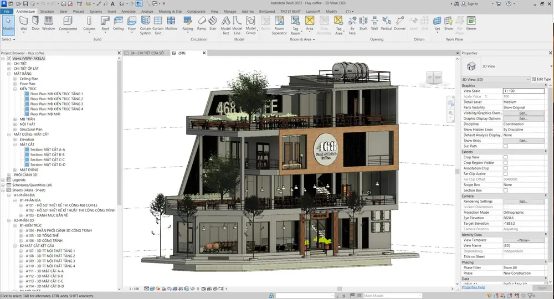
Task: Select the Window tool
Action: pyautogui.click(x=48, y=24)
